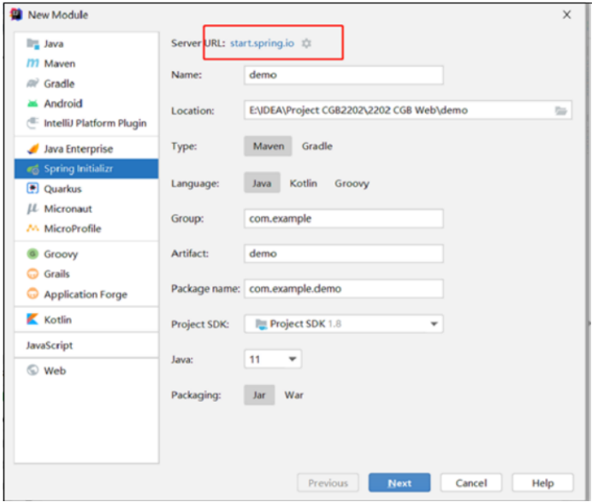Click the Java folder icon in sidebar
Screen dimensions: 592x502
[33, 44]
